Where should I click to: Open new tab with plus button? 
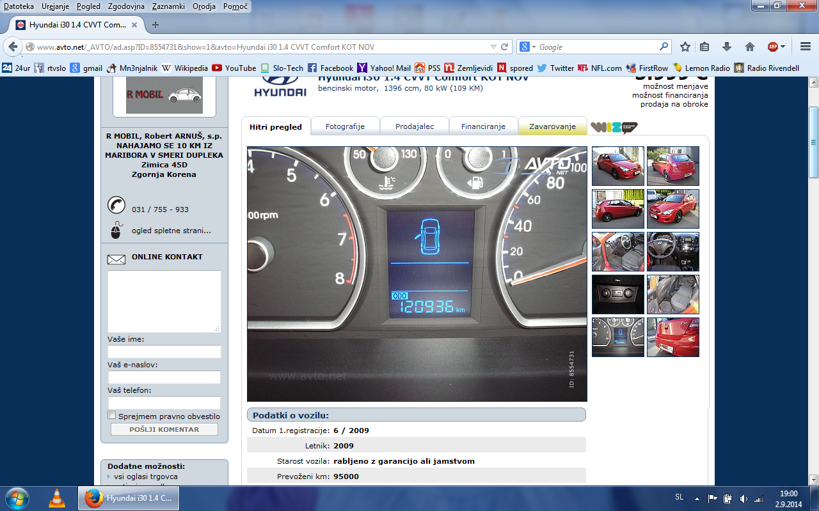(x=155, y=25)
